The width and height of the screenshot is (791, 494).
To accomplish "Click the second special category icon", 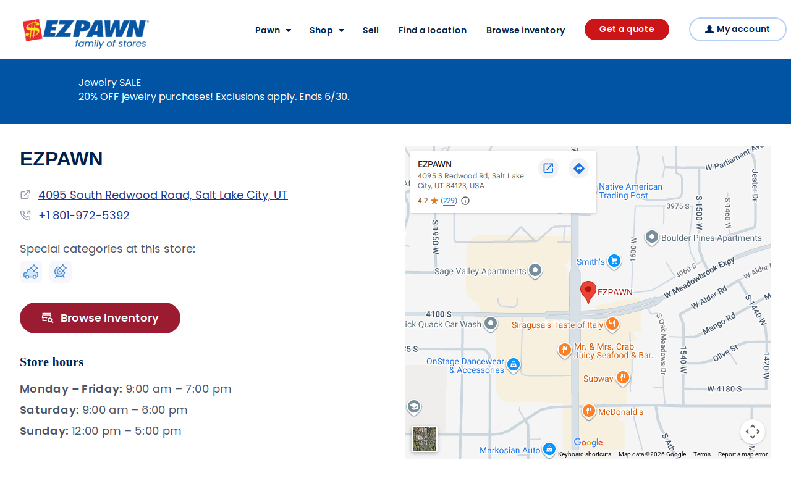I will (x=61, y=272).
